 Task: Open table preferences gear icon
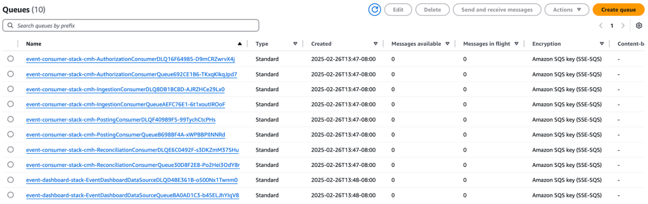(639, 26)
